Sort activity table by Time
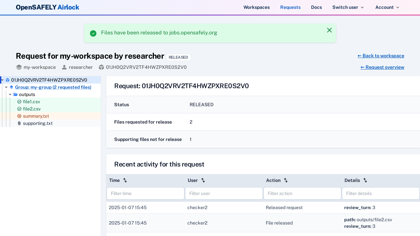 [x=125, y=180]
